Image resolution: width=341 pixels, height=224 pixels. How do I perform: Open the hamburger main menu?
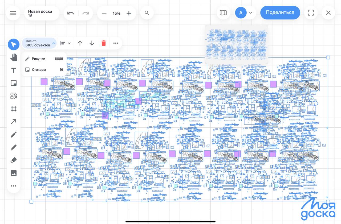[x=13, y=13]
